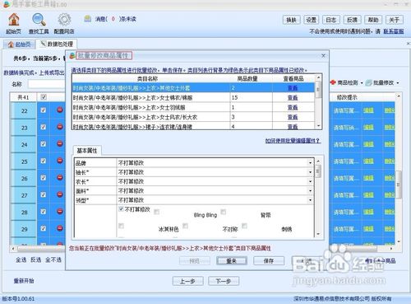Click 重新开始 at bottom left
The width and height of the screenshot is (411, 304).
point(24,281)
